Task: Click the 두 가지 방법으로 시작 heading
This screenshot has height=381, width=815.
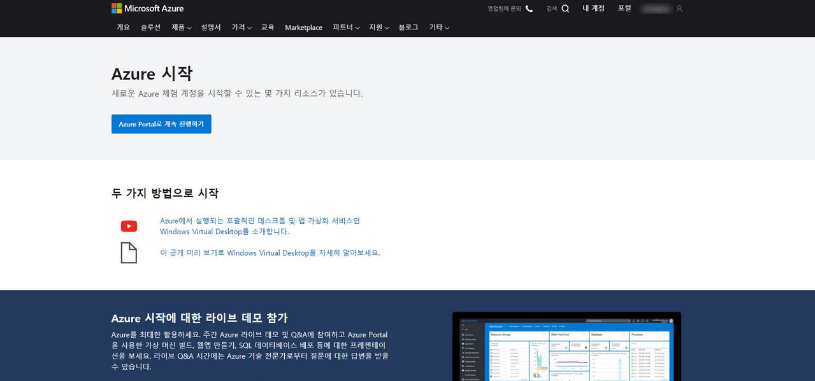Action: tap(165, 193)
